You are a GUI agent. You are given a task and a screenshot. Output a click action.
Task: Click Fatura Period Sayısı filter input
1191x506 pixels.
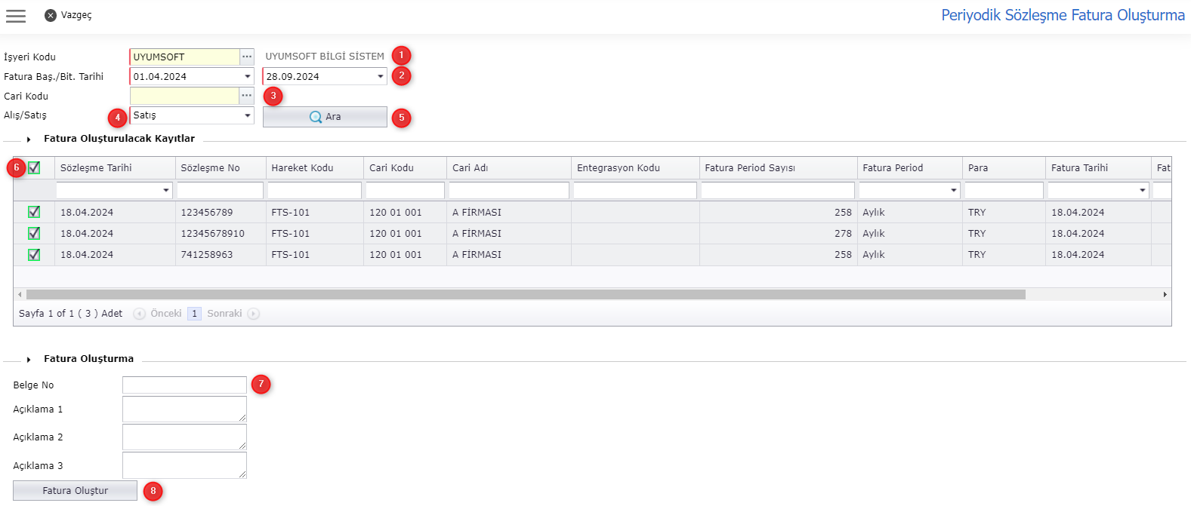tap(779, 191)
